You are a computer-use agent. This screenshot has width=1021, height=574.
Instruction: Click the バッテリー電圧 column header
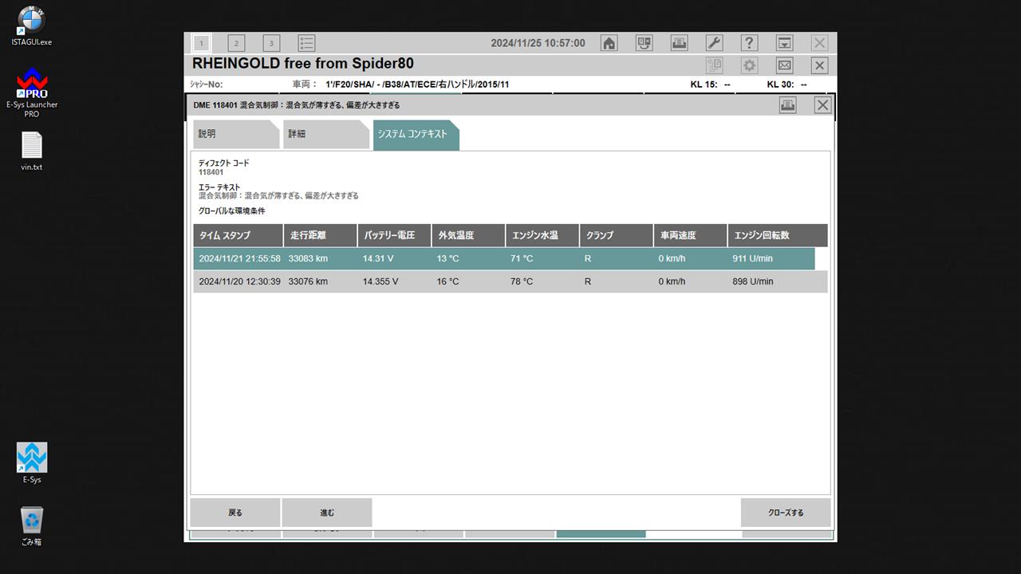click(x=394, y=235)
